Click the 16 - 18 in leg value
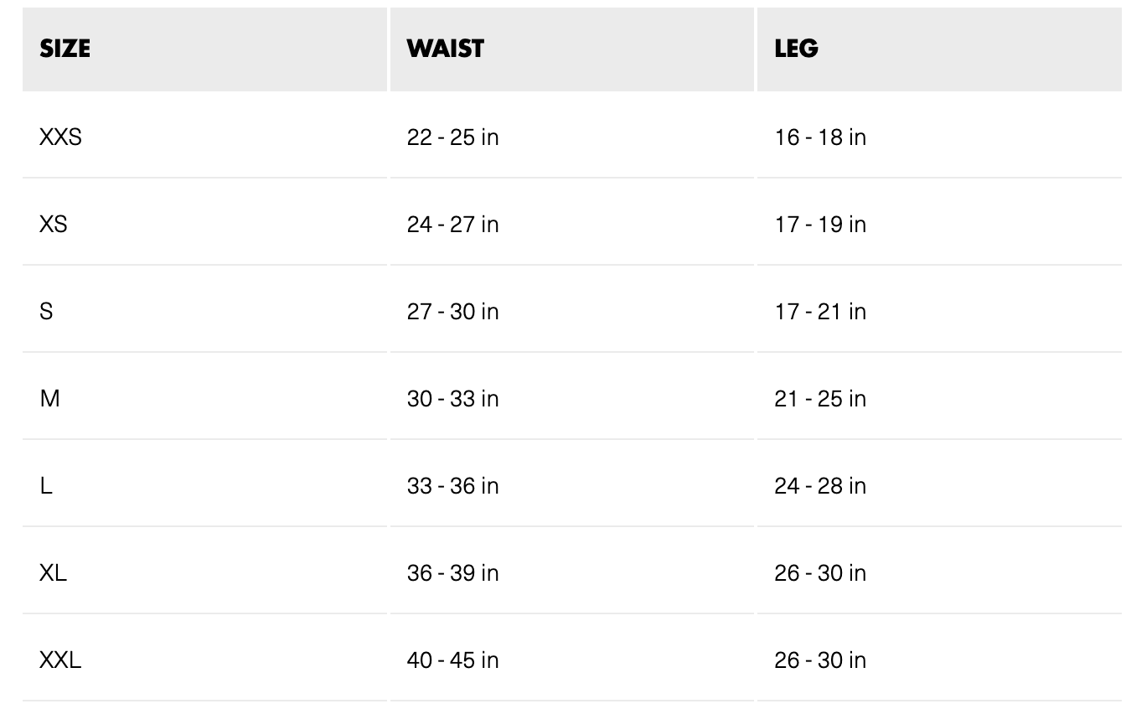This screenshot has width=1126, height=709. point(820,137)
